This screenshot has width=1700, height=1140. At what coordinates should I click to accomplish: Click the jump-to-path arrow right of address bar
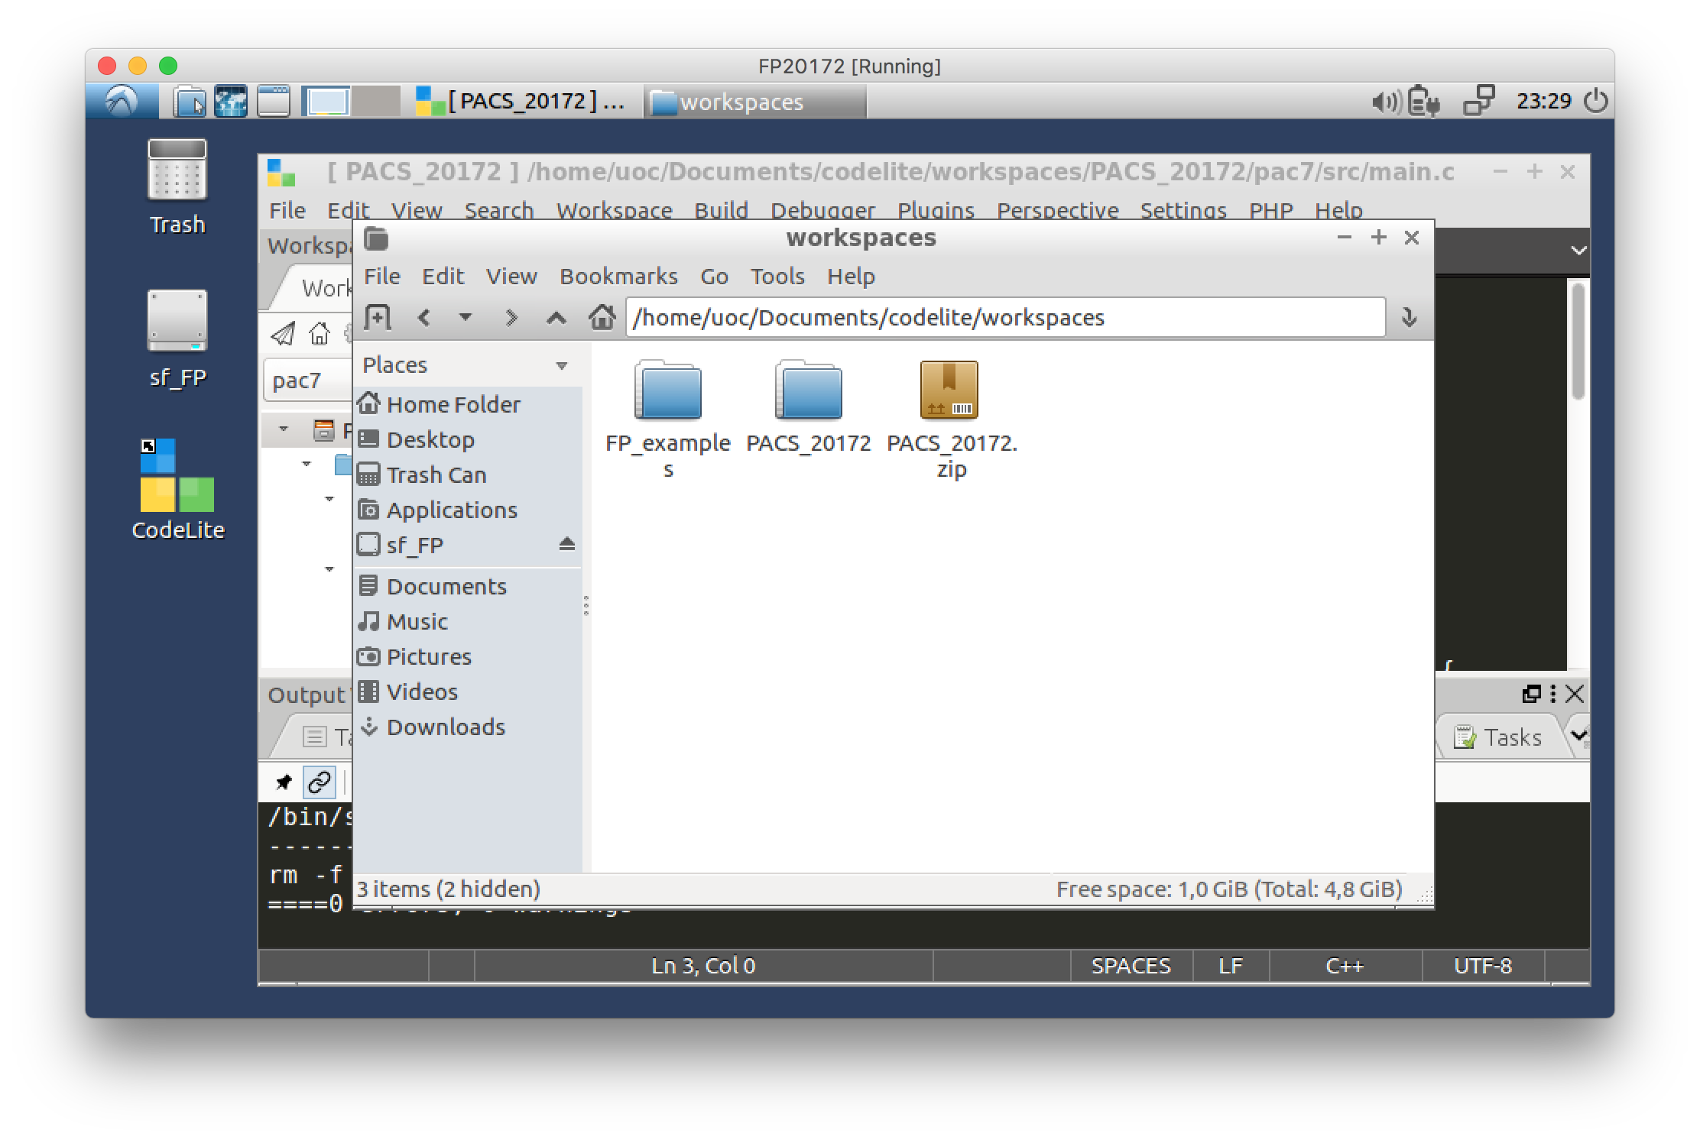coord(1409,317)
